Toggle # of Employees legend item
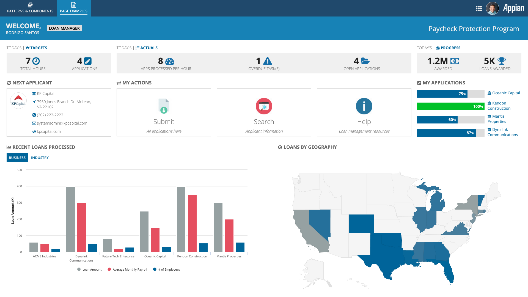This screenshot has width=528, height=297. pyautogui.click(x=167, y=269)
